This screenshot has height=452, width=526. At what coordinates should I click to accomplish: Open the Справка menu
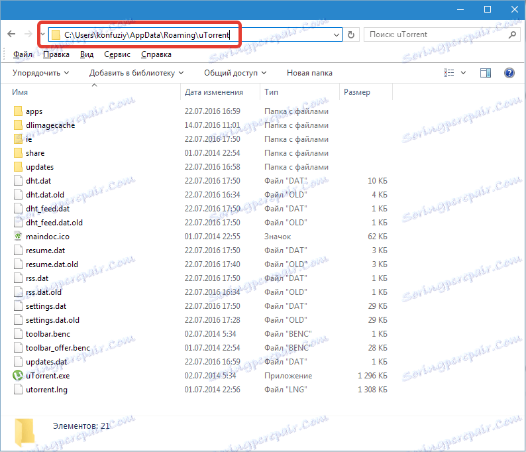pyautogui.click(x=156, y=54)
